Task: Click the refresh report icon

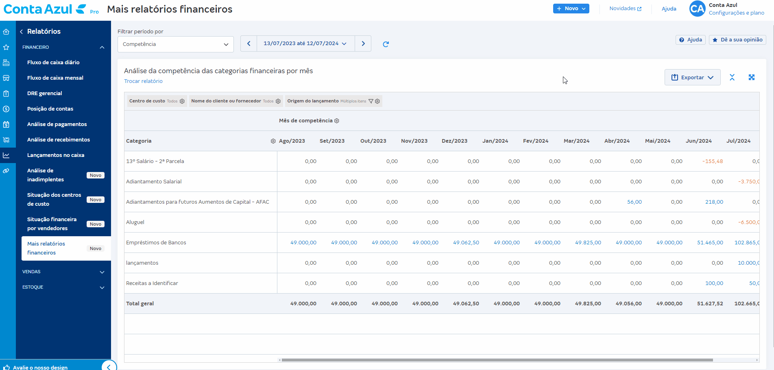Action: point(386,44)
